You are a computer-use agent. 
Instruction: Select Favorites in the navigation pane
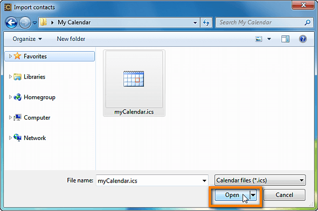click(50, 57)
